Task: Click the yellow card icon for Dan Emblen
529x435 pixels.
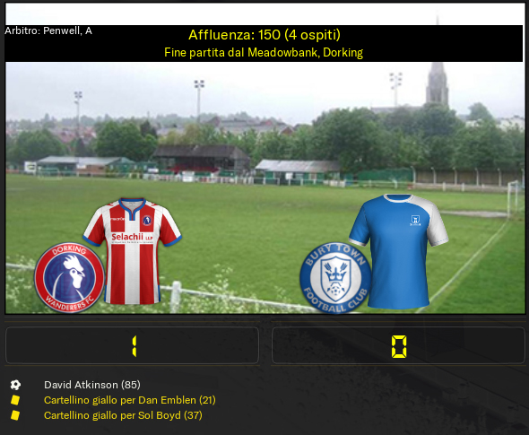Action: tap(15, 400)
